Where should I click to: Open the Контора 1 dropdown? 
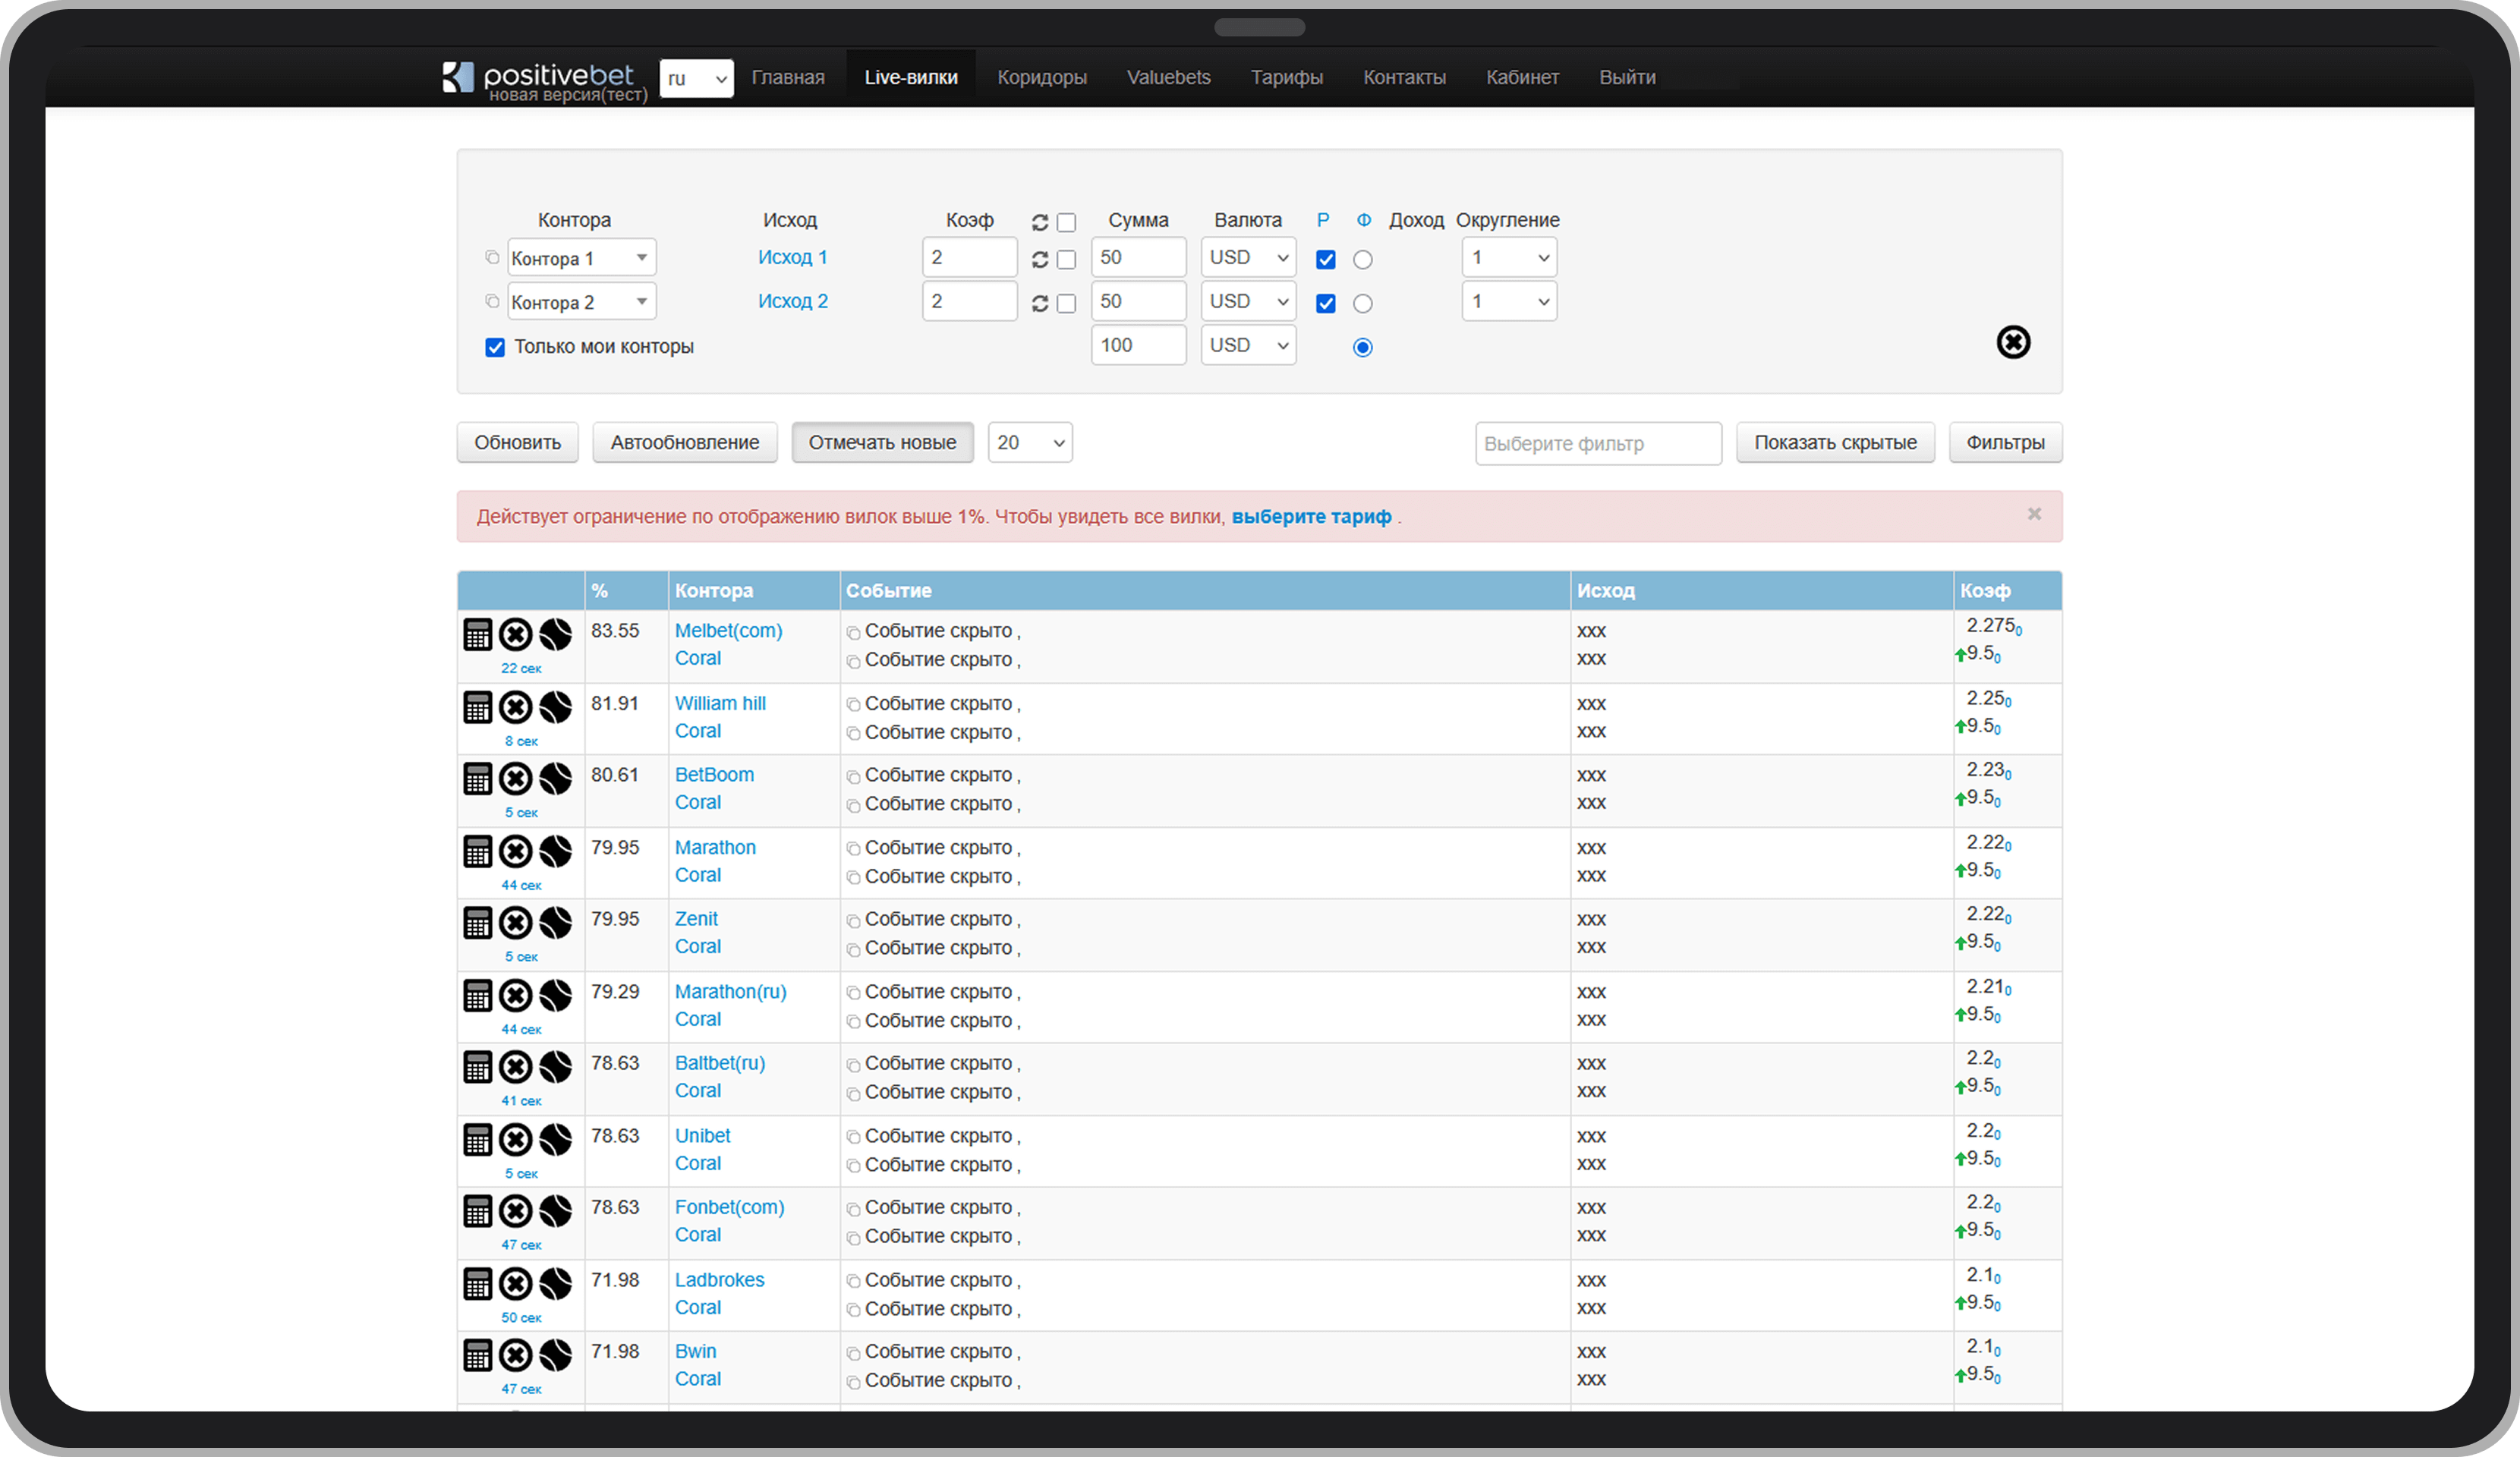pos(582,258)
